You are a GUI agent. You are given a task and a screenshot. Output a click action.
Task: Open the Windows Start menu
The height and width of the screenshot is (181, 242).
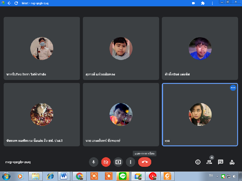[6, 176]
